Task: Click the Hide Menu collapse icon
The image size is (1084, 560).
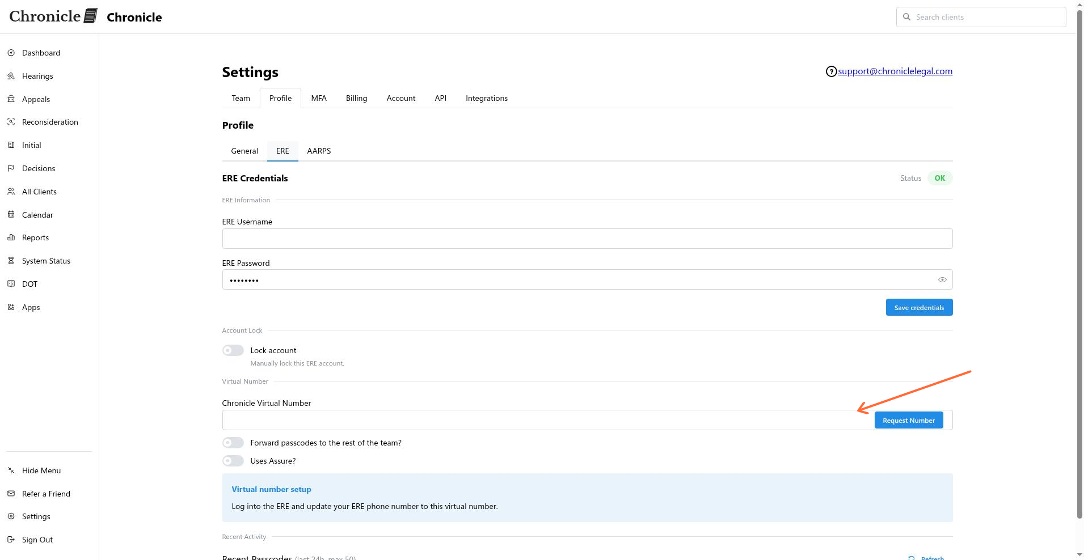Action: point(11,470)
